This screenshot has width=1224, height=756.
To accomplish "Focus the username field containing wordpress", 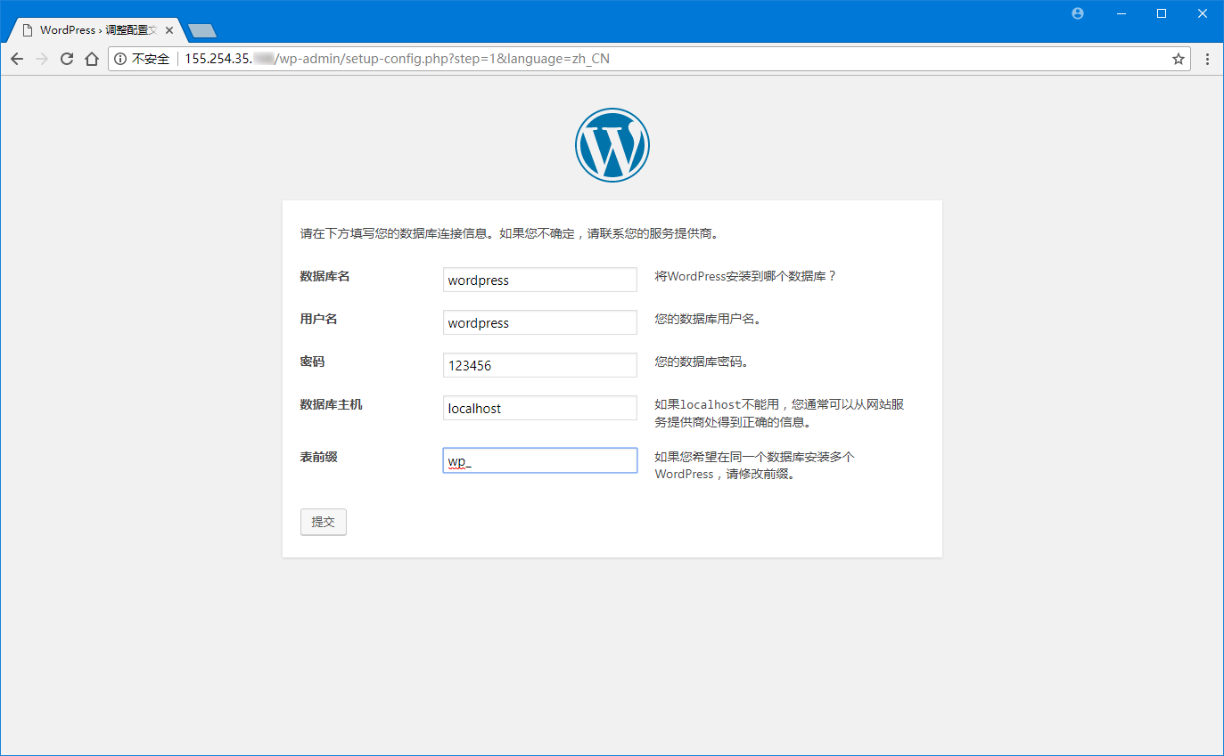I will [540, 322].
